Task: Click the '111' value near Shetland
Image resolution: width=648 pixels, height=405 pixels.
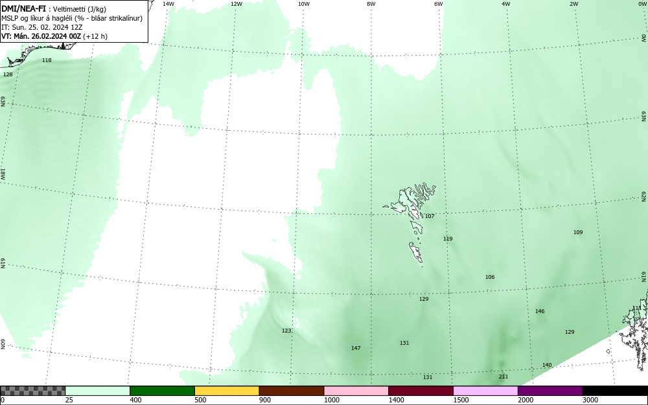Action: click(637, 308)
